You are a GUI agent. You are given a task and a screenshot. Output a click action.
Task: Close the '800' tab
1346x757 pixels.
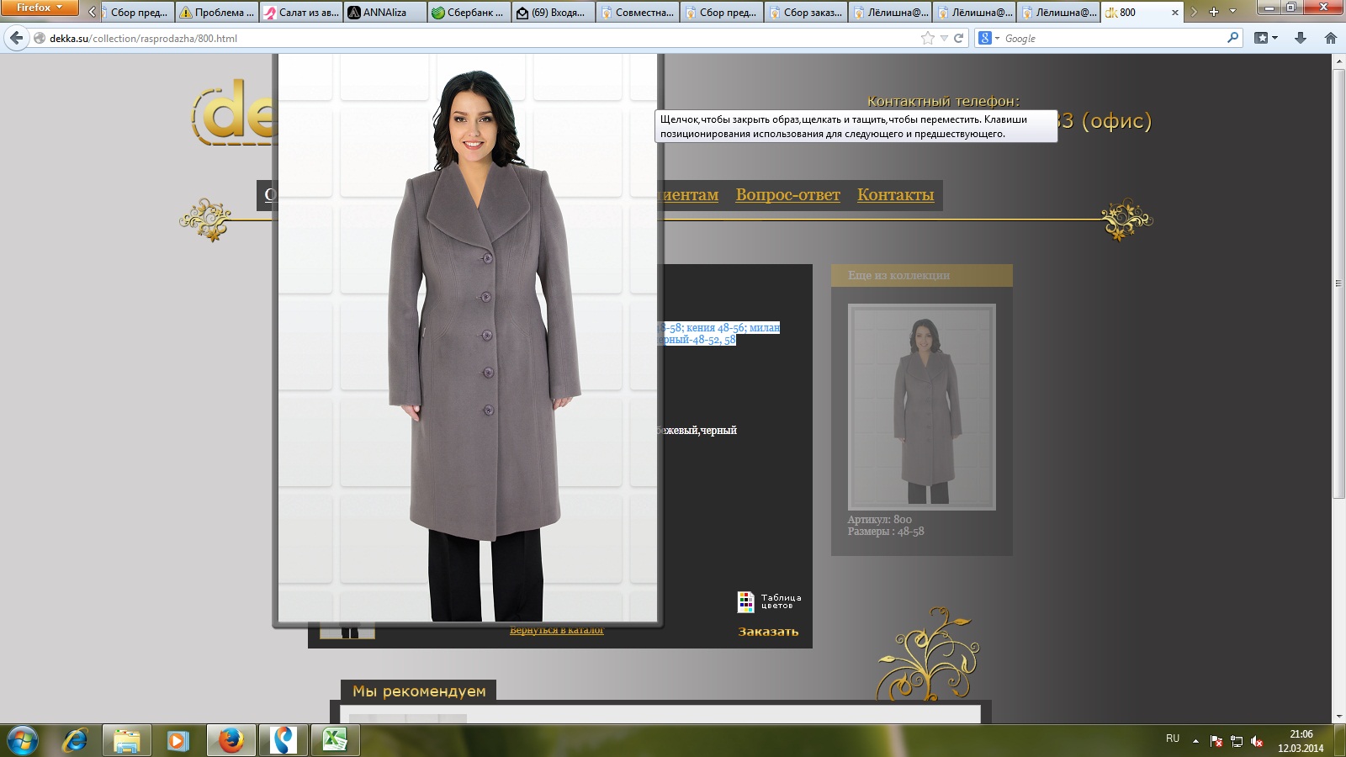(1175, 13)
